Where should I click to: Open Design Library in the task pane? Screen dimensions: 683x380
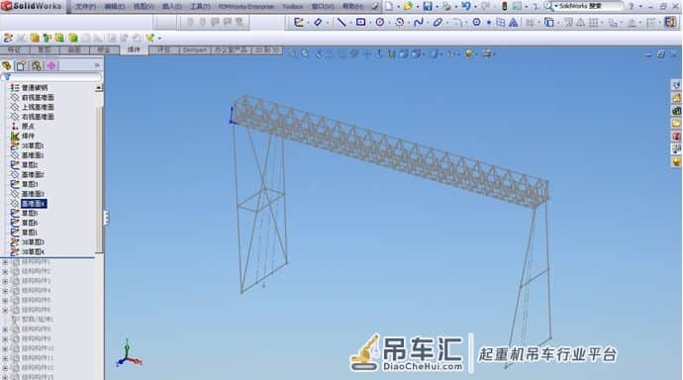676,98
